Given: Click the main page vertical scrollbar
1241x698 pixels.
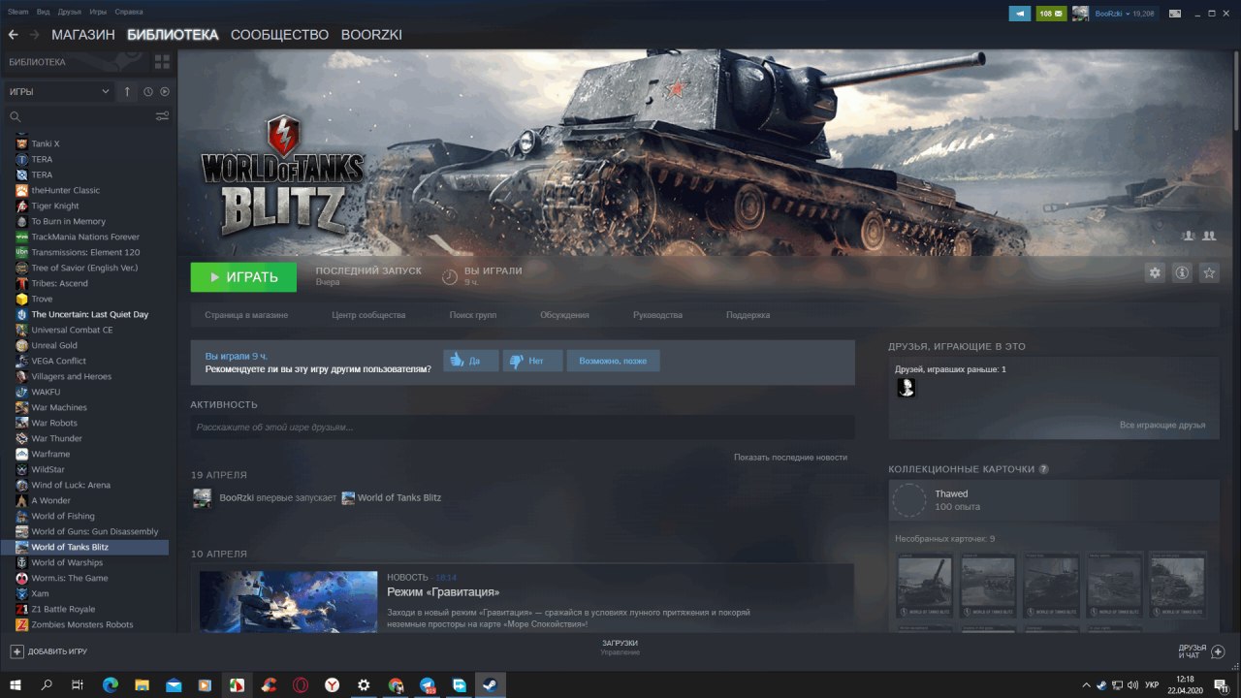Looking at the screenshot, I should coord(1236,92).
